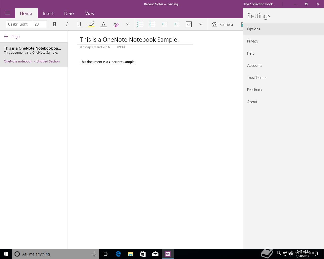Screen dimensions: 324x259
Task: Click body text 'This document is a OneNote Sample.'
Action: tap(108, 62)
